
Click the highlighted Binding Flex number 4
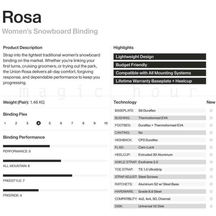tap(39, 123)
